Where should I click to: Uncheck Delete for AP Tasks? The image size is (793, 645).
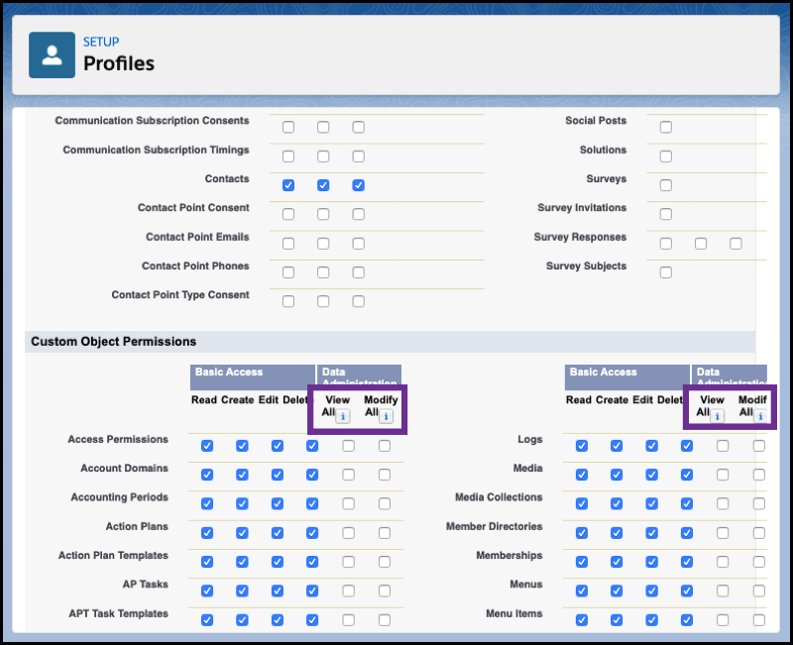(312, 591)
